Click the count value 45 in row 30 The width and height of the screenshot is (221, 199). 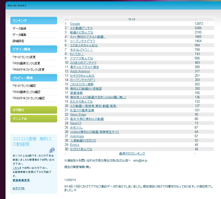(x=196, y=149)
